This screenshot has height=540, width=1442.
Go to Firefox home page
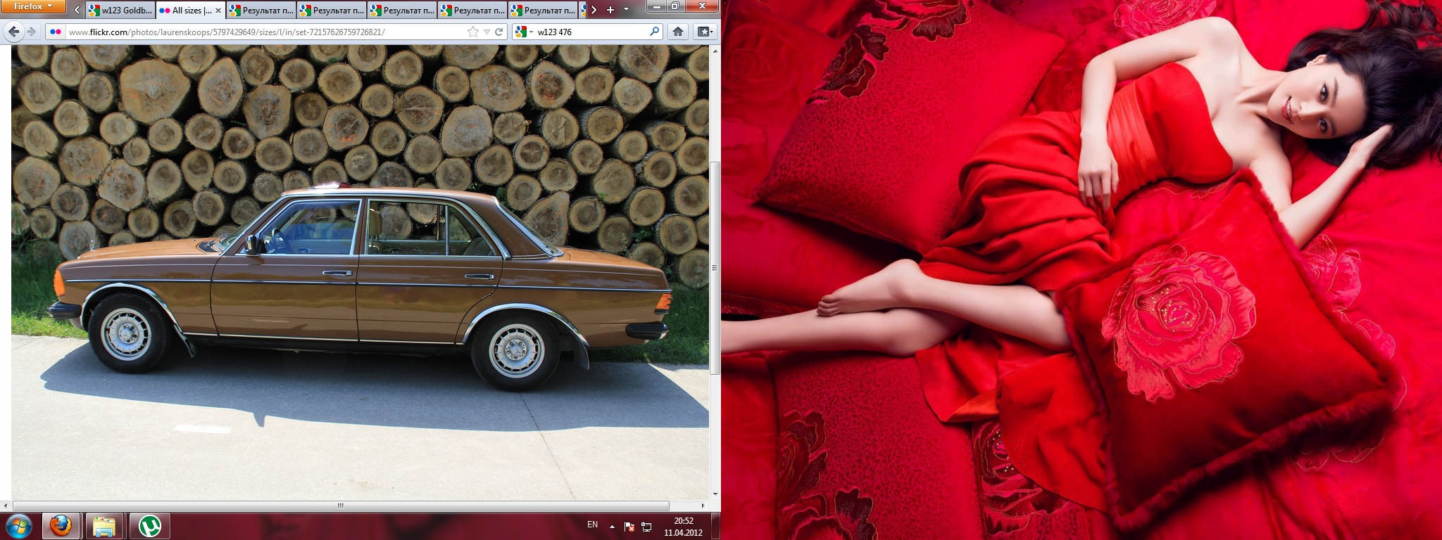(678, 32)
